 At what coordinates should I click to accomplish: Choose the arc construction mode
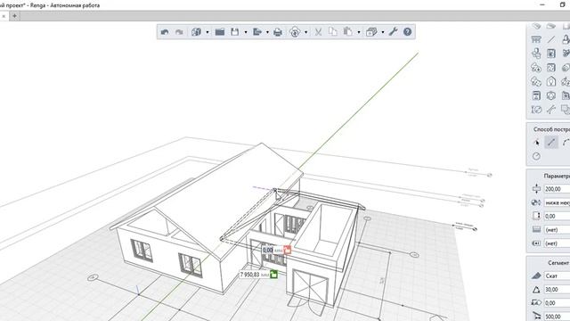pyautogui.click(x=566, y=143)
